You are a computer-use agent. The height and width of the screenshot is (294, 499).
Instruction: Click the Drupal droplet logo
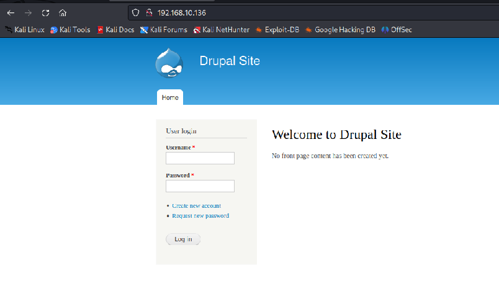(169, 63)
